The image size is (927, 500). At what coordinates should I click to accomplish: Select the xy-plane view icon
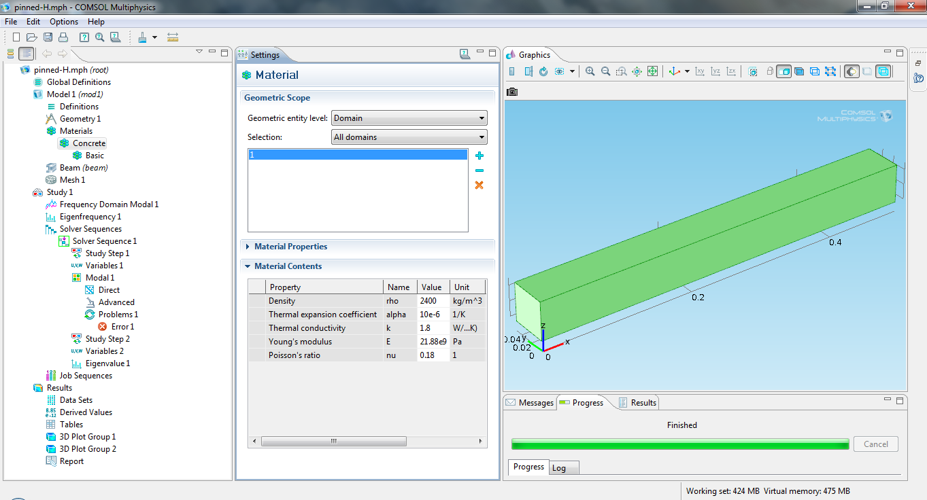(x=700, y=71)
